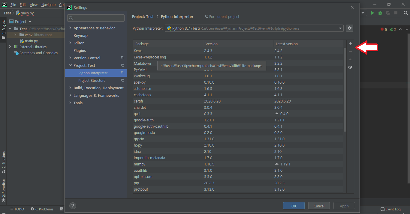Viewport: 410px width, 214px height.
Task: Expand the Tools settings section
Action: 70,103
